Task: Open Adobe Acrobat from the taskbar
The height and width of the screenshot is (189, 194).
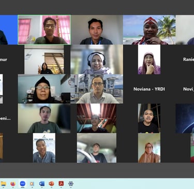Action: [61, 184]
